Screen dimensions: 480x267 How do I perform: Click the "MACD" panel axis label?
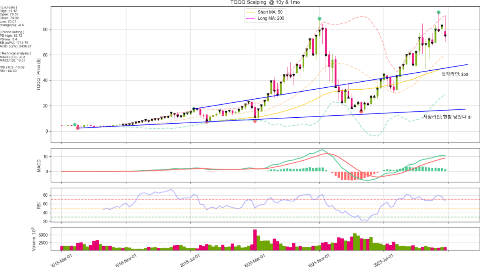coord(39,165)
